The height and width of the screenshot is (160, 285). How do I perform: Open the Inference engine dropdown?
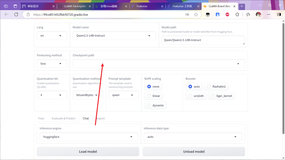(x=89, y=137)
